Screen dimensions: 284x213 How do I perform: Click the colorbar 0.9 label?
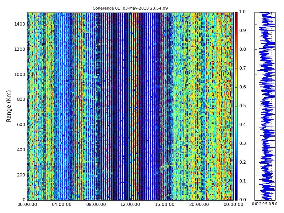coord(242,31)
